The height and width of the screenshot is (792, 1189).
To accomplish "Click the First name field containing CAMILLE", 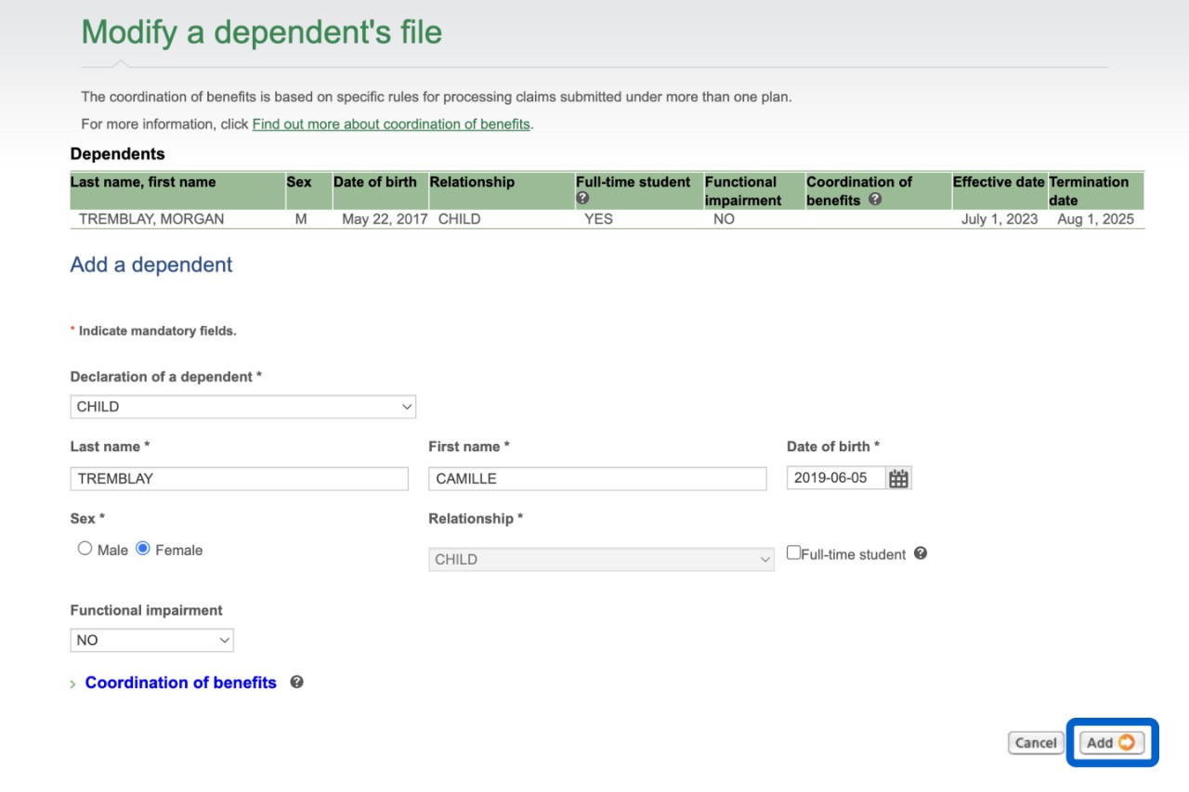I will (597, 479).
